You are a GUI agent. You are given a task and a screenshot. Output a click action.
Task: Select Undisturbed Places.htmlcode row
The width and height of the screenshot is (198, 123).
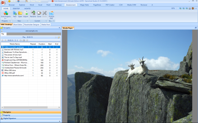[x=31, y=68]
